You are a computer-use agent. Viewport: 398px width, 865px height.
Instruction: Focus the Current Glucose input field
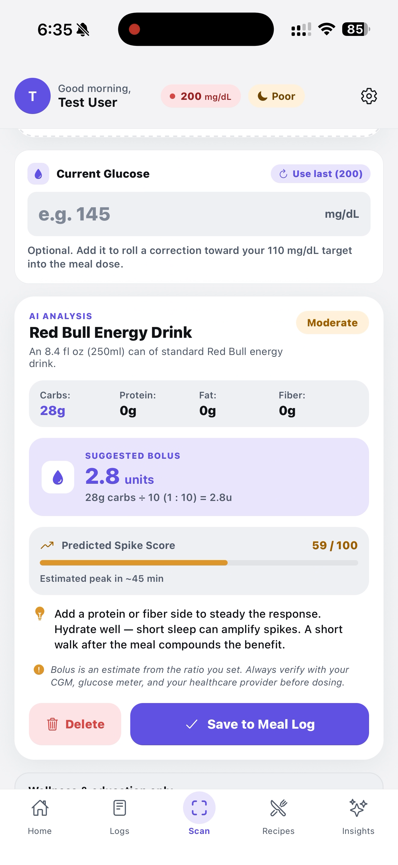(175, 214)
